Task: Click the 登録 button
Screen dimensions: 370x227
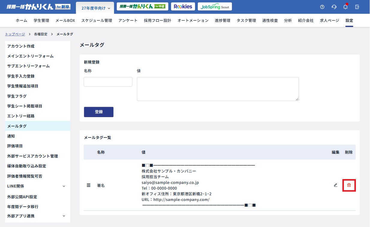Action: click(98, 112)
